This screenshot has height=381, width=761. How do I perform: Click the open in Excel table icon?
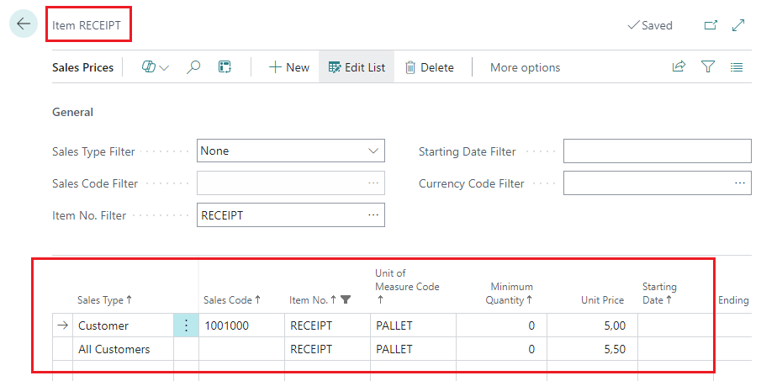[225, 67]
